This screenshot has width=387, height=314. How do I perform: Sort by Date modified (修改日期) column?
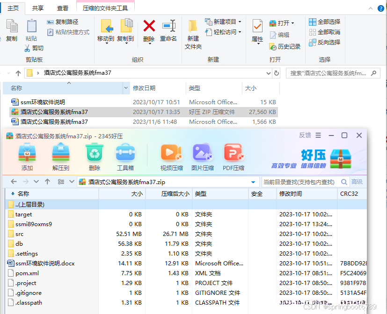click(x=158, y=88)
